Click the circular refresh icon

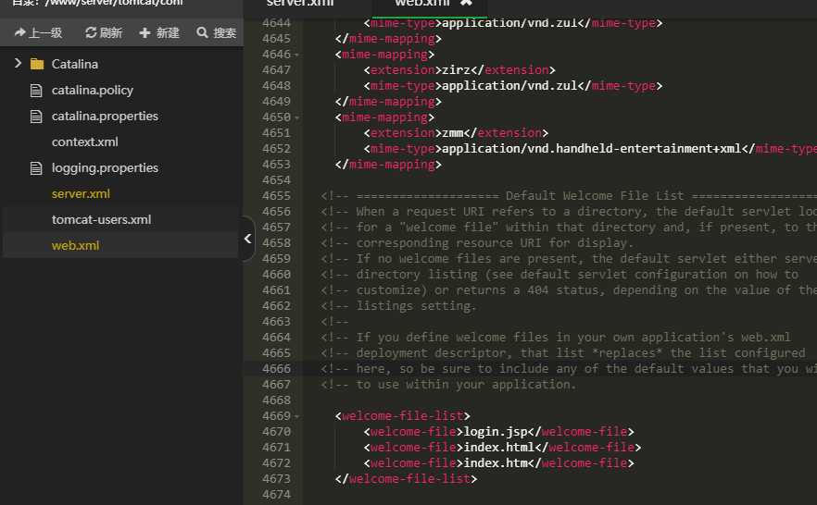pyautogui.click(x=91, y=32)
